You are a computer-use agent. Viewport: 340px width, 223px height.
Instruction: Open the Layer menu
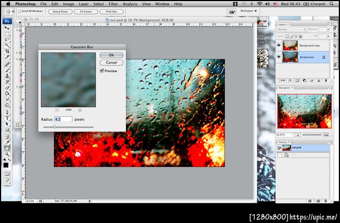(x=83, y=4)
